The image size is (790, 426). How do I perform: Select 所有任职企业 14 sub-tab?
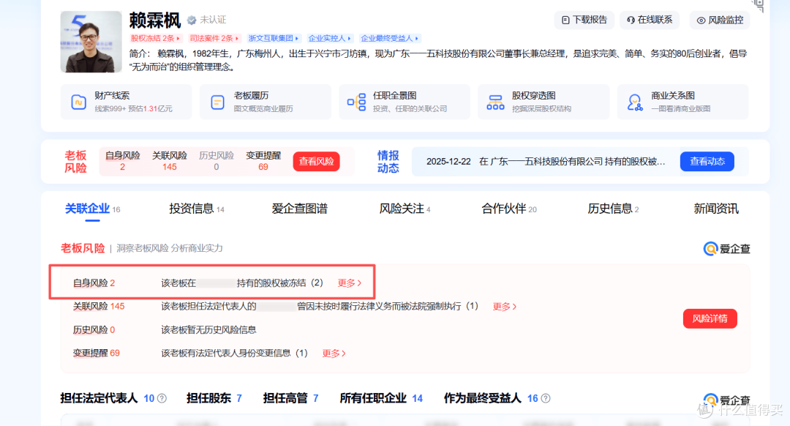(x=381, y=398)
